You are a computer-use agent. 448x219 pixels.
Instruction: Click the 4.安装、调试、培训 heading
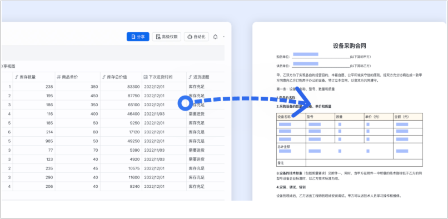pyautogui.click(x=291, y=187)
